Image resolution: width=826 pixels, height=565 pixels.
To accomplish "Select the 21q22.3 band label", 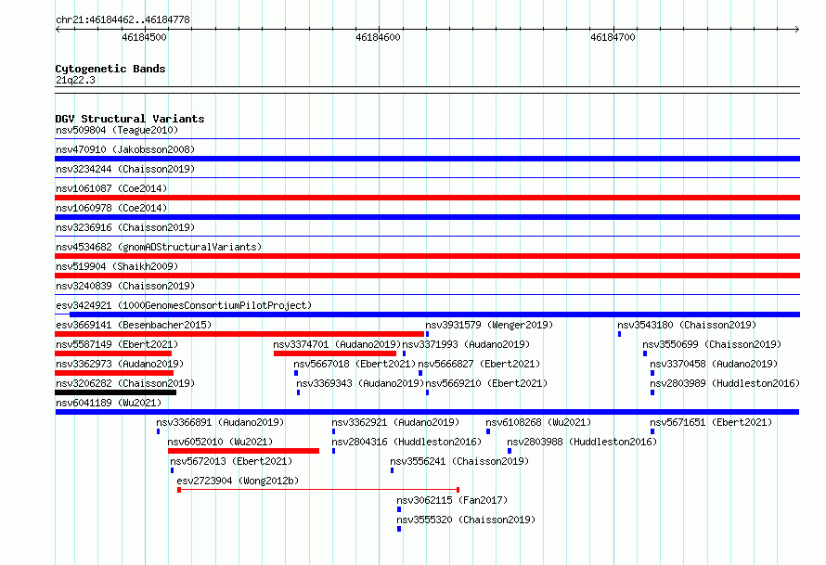I will click(75, 80).
